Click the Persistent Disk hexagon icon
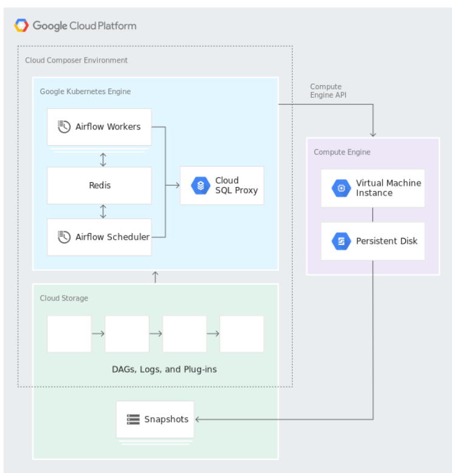The image size is (452, 473). click(x=341, y=241)
